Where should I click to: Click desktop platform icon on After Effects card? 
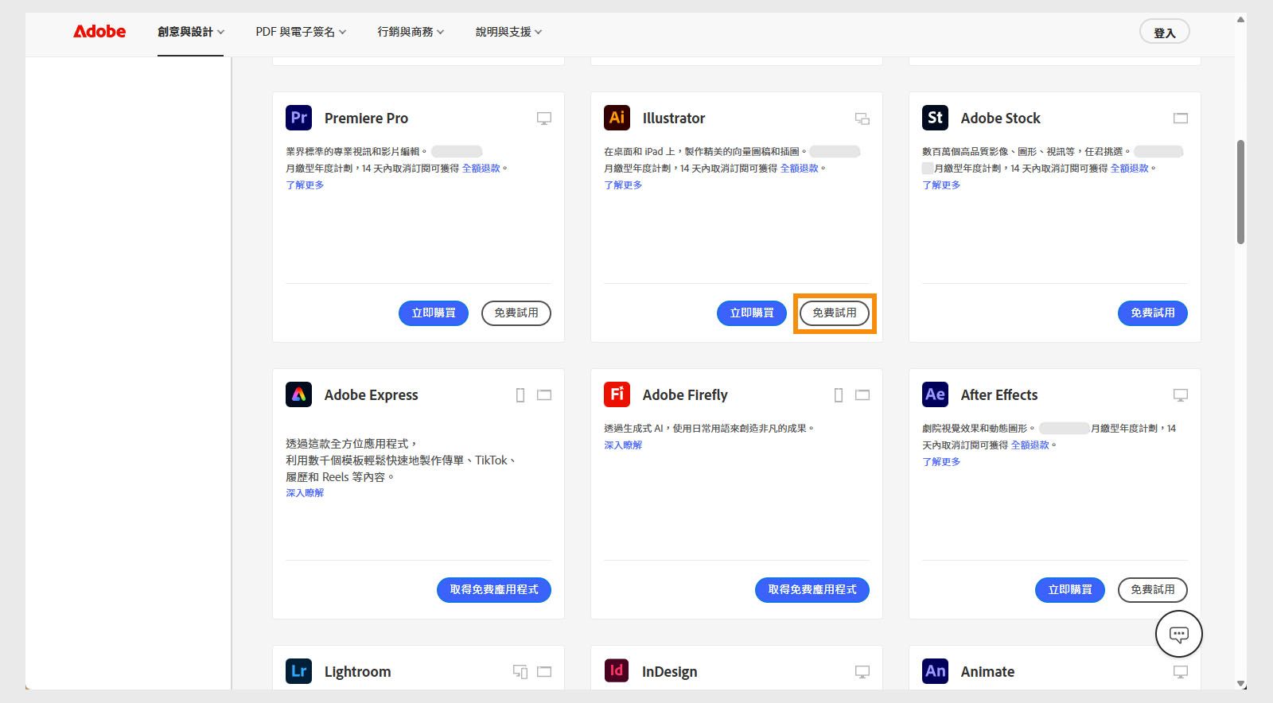click(1181, 395)
